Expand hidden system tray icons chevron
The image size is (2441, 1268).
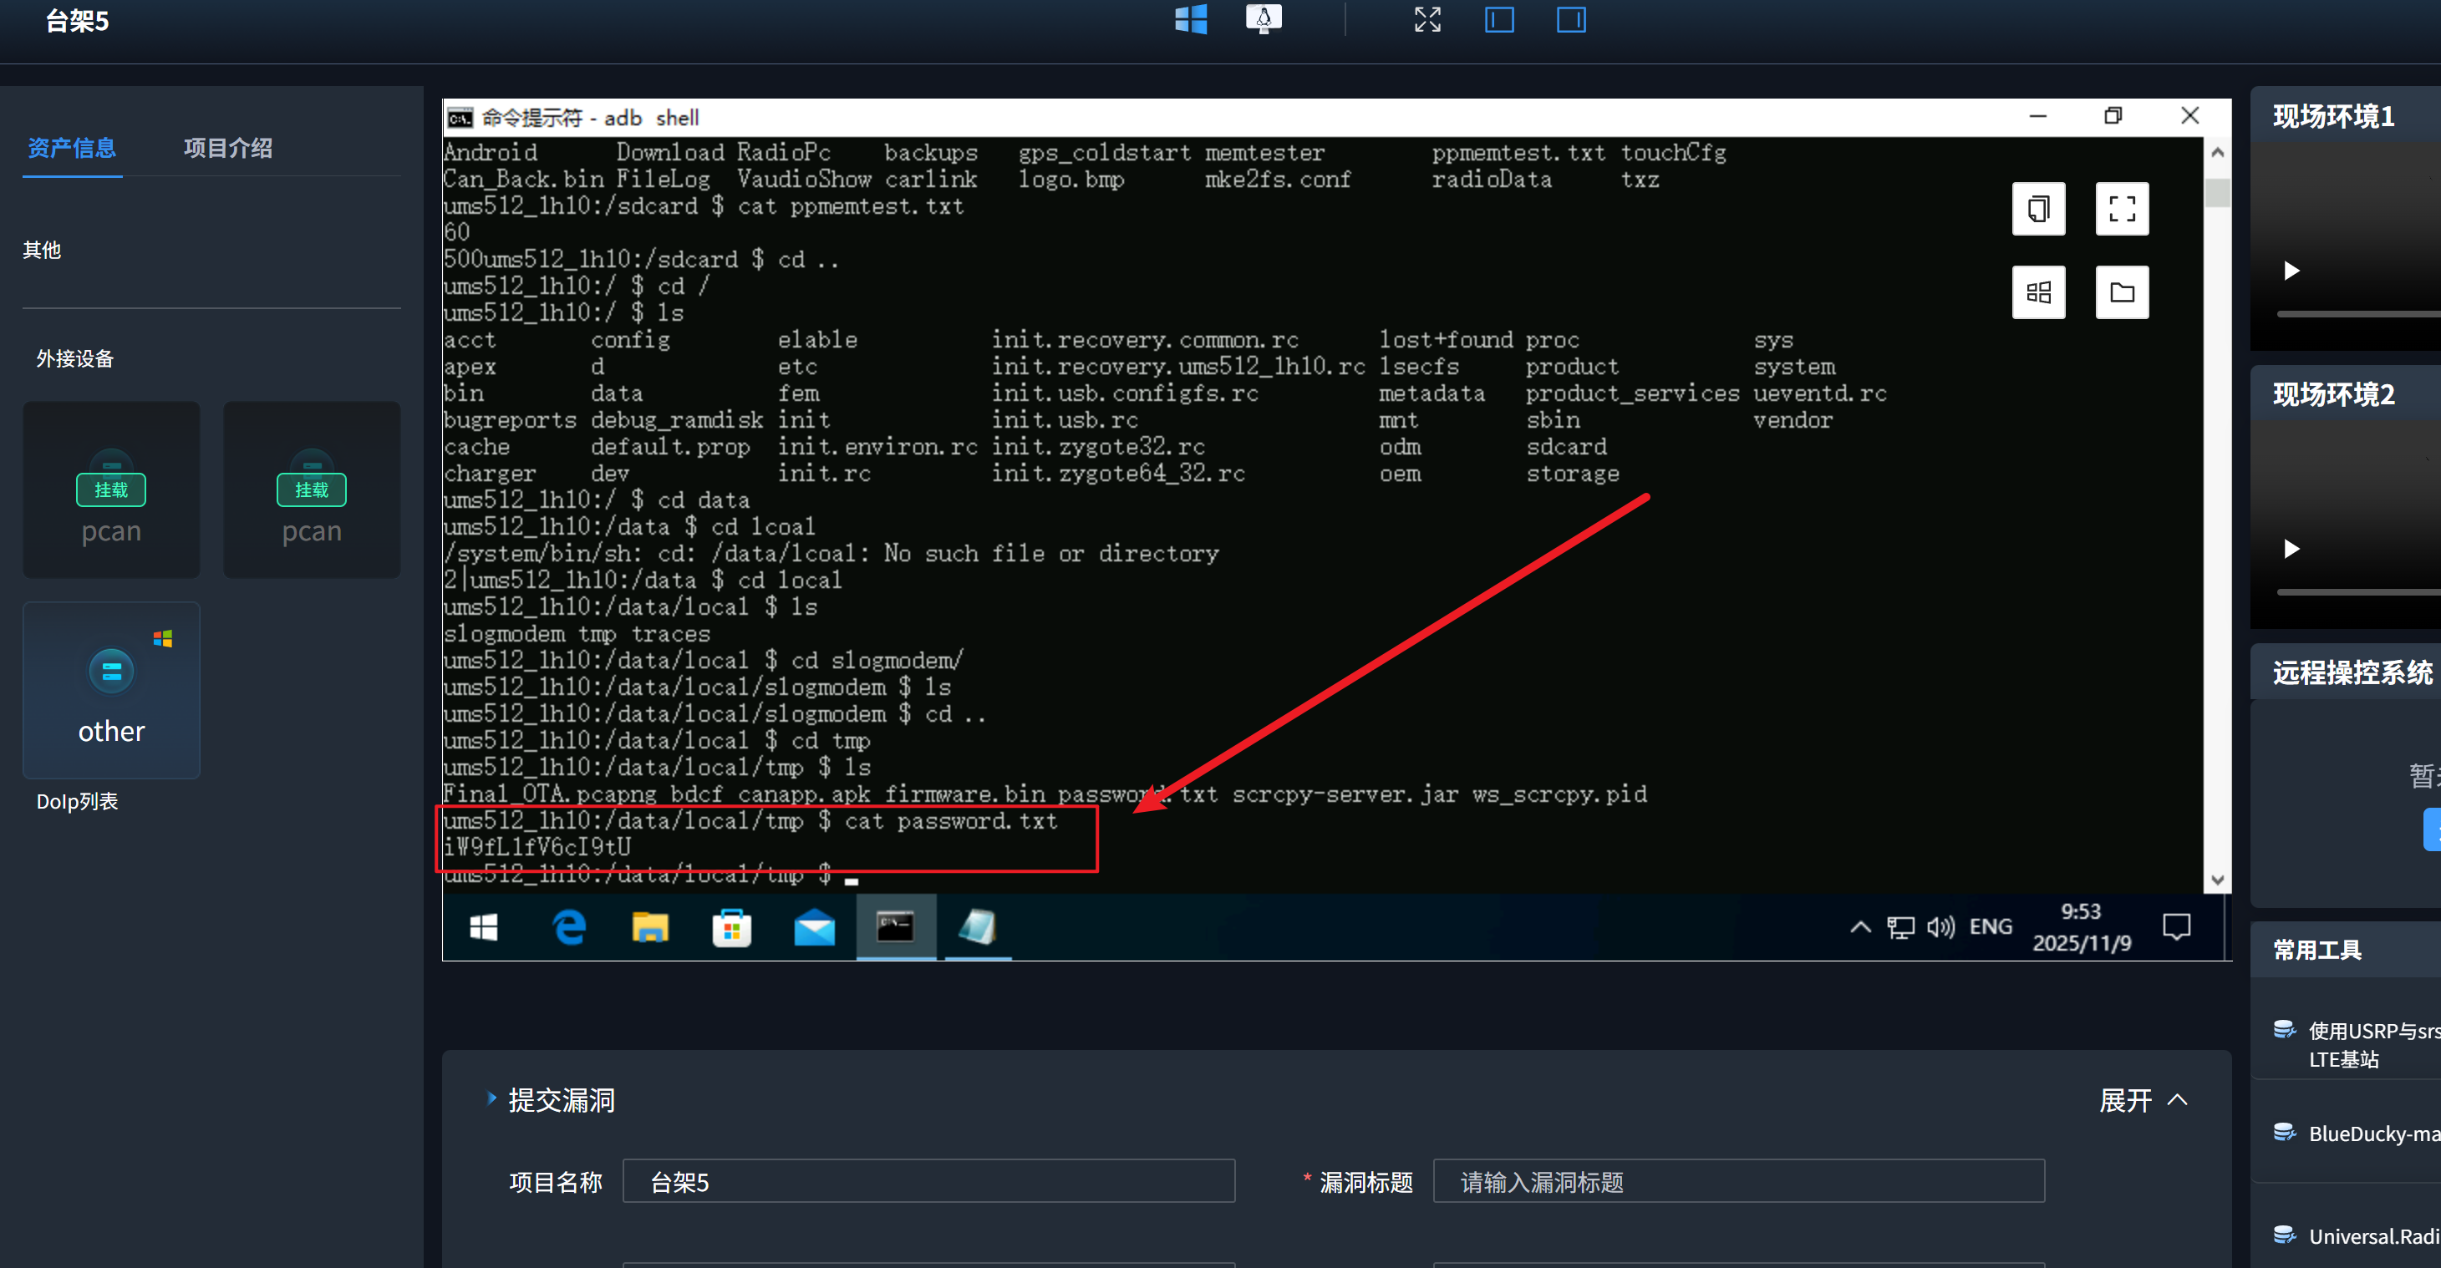coord(1859,927)
